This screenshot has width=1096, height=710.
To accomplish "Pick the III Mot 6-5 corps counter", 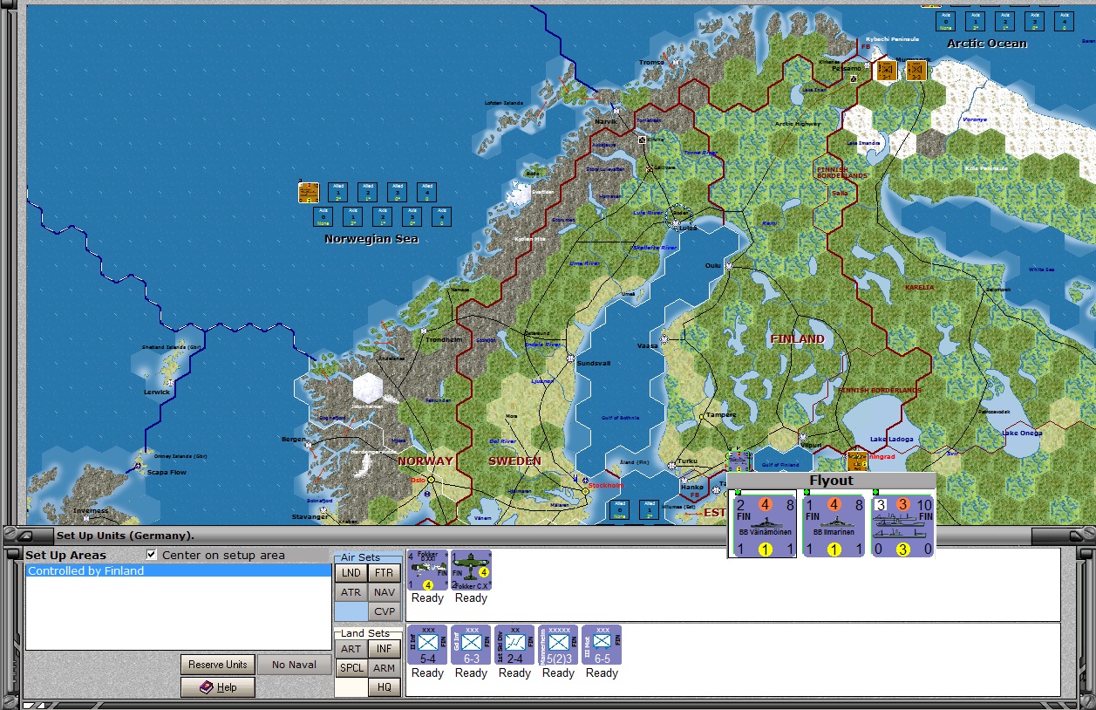I will click(602, 645).
